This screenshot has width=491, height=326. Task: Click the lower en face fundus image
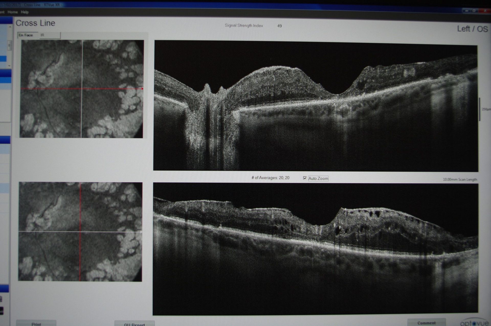[80, 231]
